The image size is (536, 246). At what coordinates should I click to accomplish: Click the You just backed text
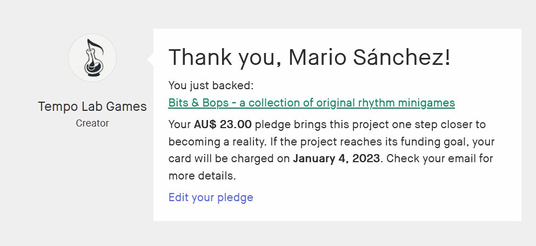point(211,85)
